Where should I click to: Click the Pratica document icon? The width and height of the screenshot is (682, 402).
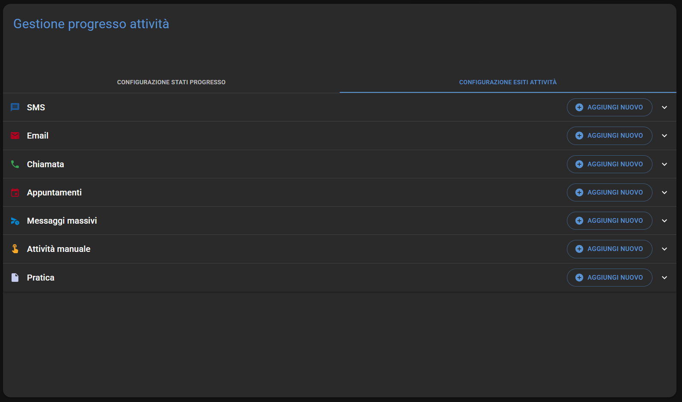point(15,278)
